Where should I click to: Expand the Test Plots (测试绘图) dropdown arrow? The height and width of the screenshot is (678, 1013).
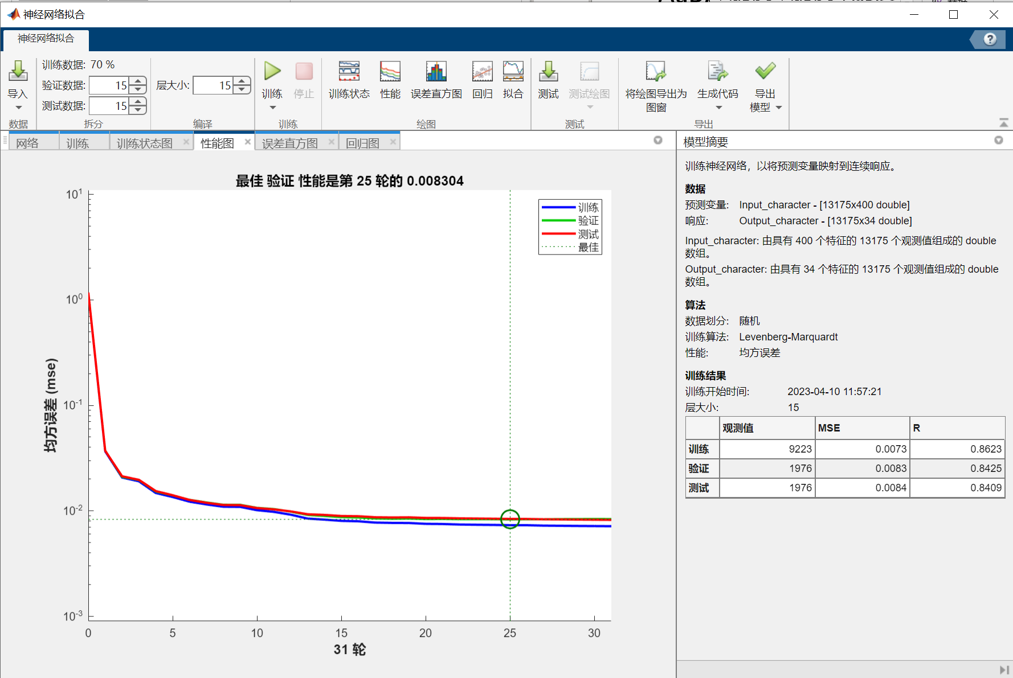point(590,107)
